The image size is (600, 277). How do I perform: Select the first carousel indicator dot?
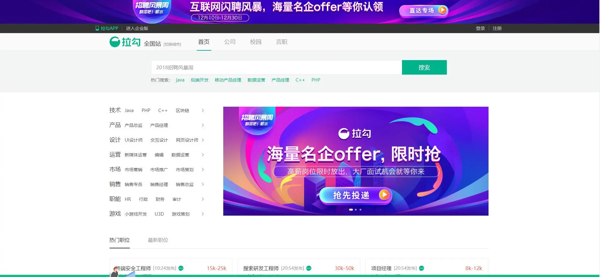(351, 210)
